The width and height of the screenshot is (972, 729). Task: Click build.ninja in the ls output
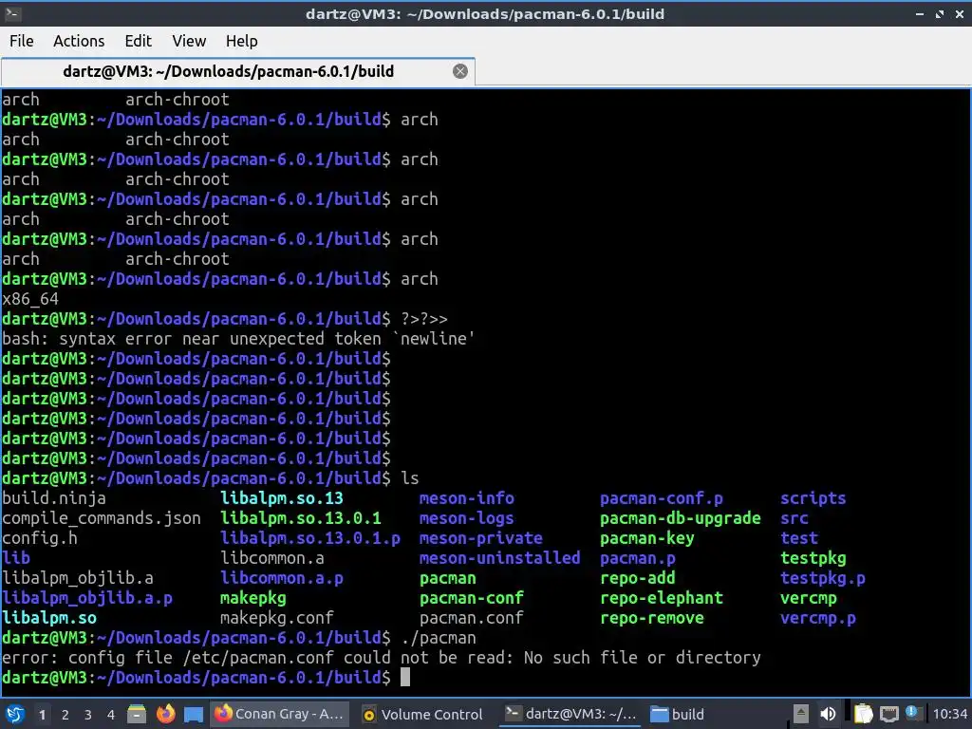pyautogui.click(x=54, y=498)
